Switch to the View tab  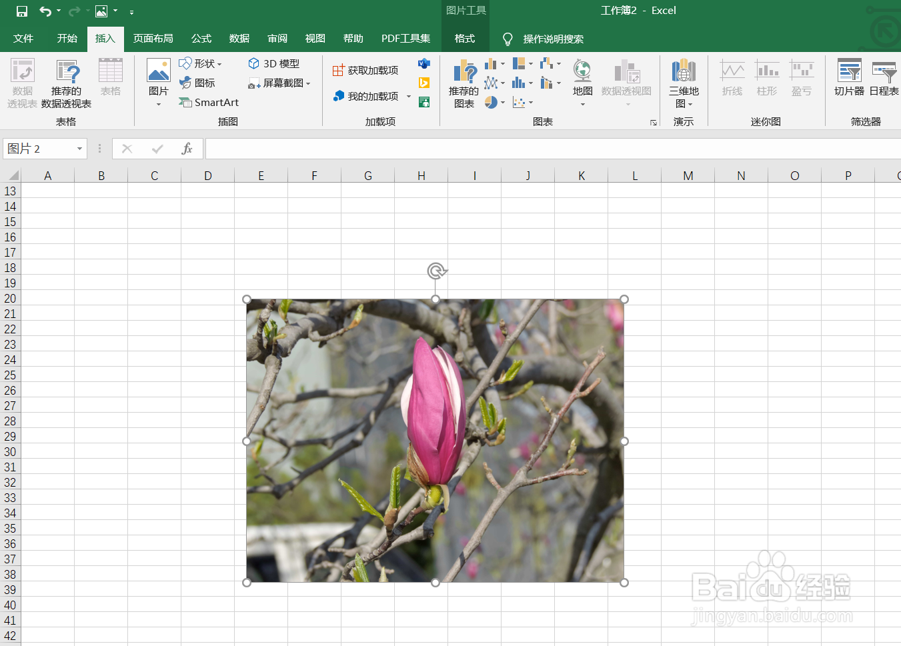pyautogui.click(x=315, y=39)
